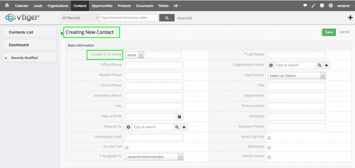
Task: Check the Notify Owner checkbox
Action: pyautogui.click(x=269, y=157)
